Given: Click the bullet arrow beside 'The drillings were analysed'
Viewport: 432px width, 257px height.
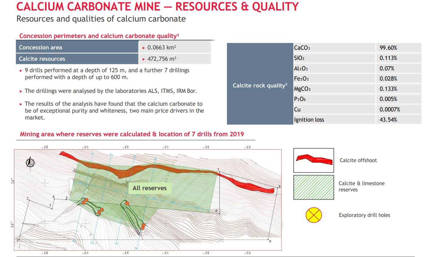Looking at the screenshot, I should coord(21,91).
